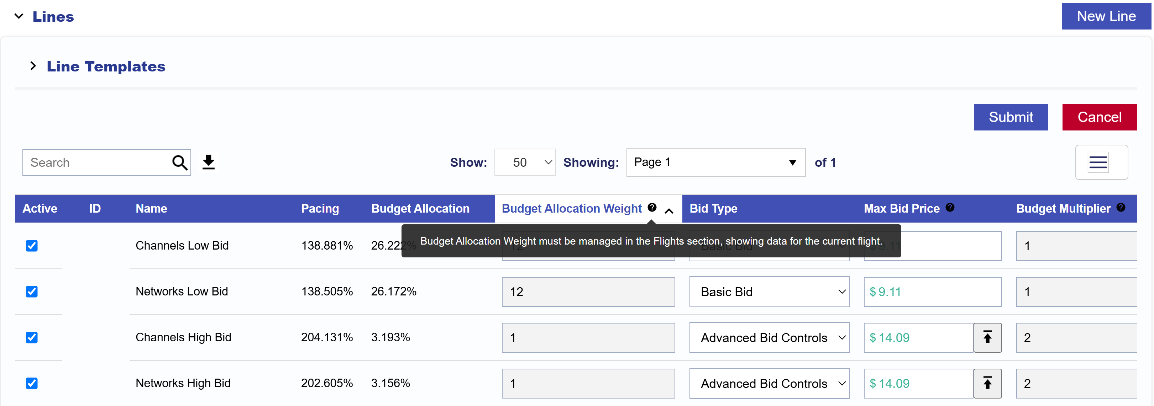Click the Networks Low Bid name

tap(182, 292)
